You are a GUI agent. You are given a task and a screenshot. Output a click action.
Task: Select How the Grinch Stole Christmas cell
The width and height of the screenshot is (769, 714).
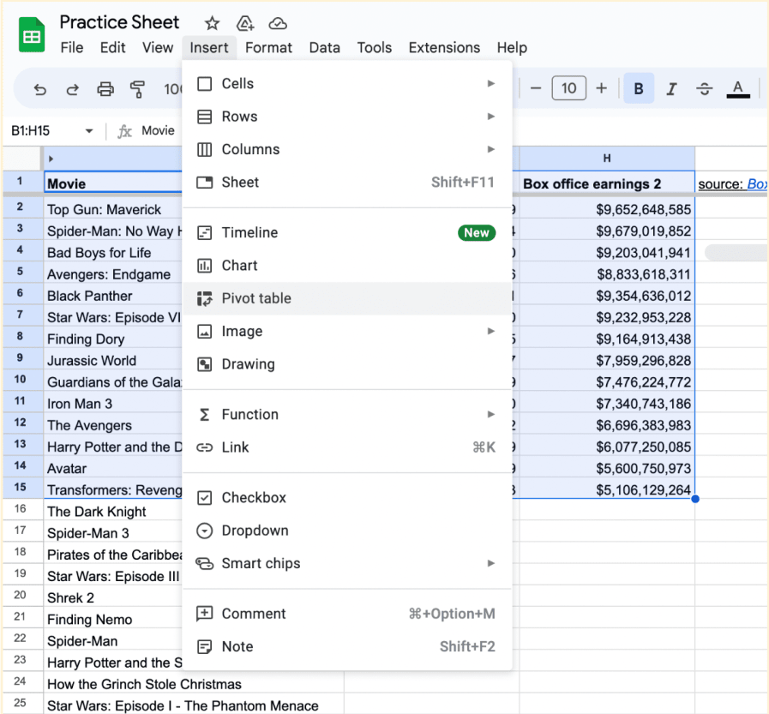[x=194, y=684]
